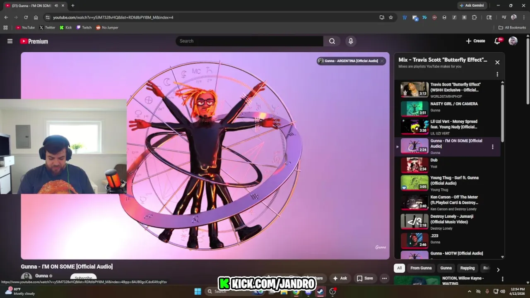
Task: Select the Rapping filter chip
Action: click(467, 268)
